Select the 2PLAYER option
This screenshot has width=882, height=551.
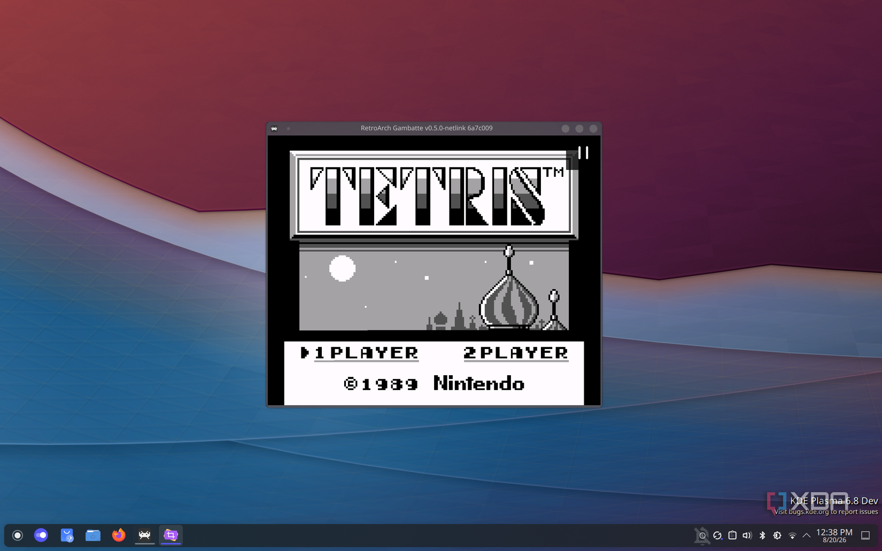[x=516, y=353]
